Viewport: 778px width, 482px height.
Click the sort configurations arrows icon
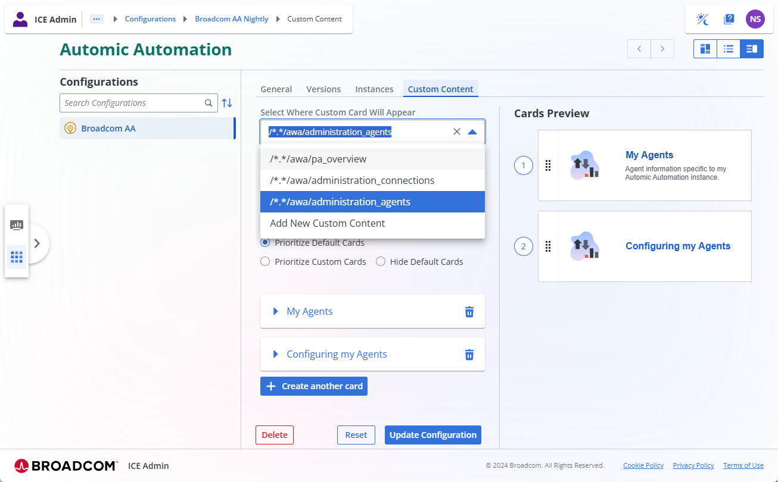coord(227,103)
